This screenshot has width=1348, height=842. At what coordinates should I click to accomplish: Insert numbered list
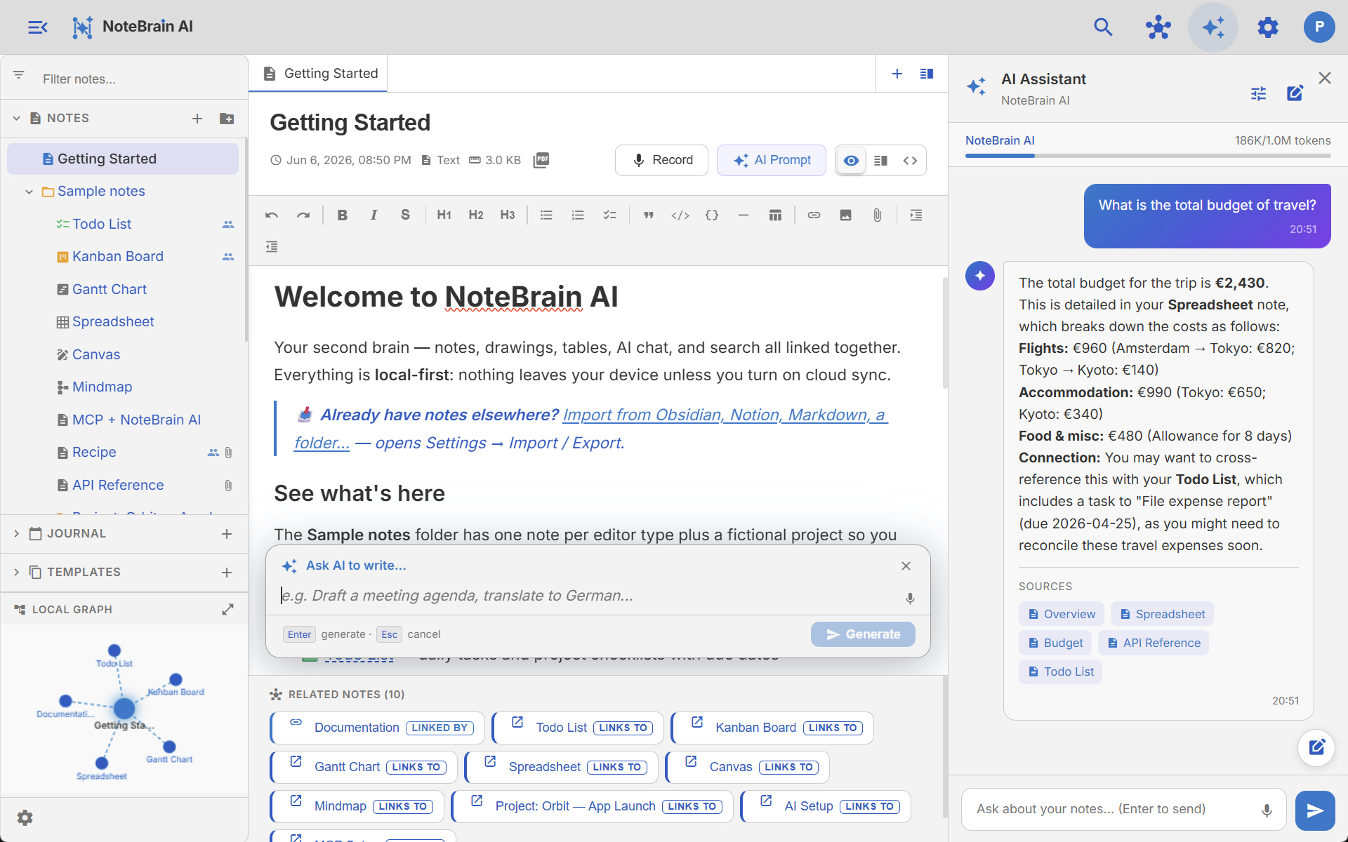[x=578, y=215]
